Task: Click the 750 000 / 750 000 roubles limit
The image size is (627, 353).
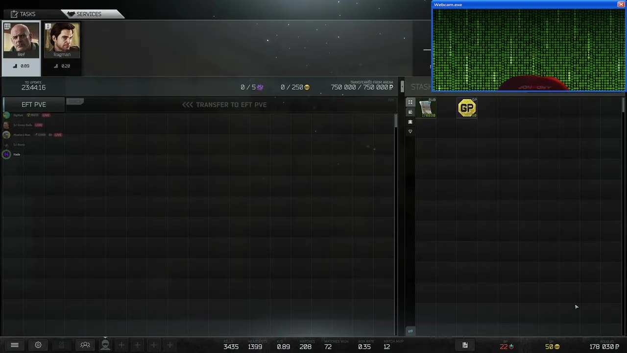Action: (x=362, y=87)
